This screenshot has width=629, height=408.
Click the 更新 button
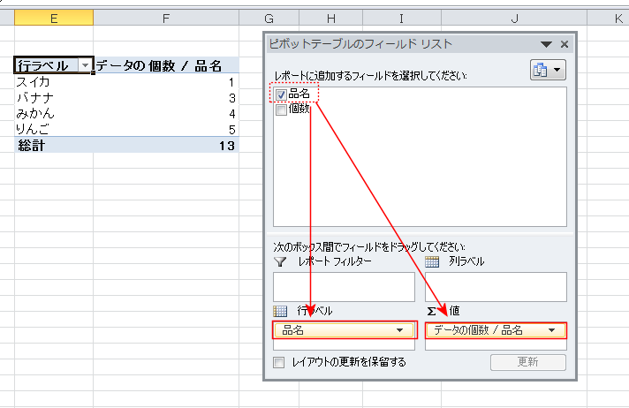(528, 362)
